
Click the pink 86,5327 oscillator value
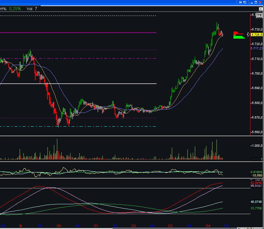[x=257, y=186]
